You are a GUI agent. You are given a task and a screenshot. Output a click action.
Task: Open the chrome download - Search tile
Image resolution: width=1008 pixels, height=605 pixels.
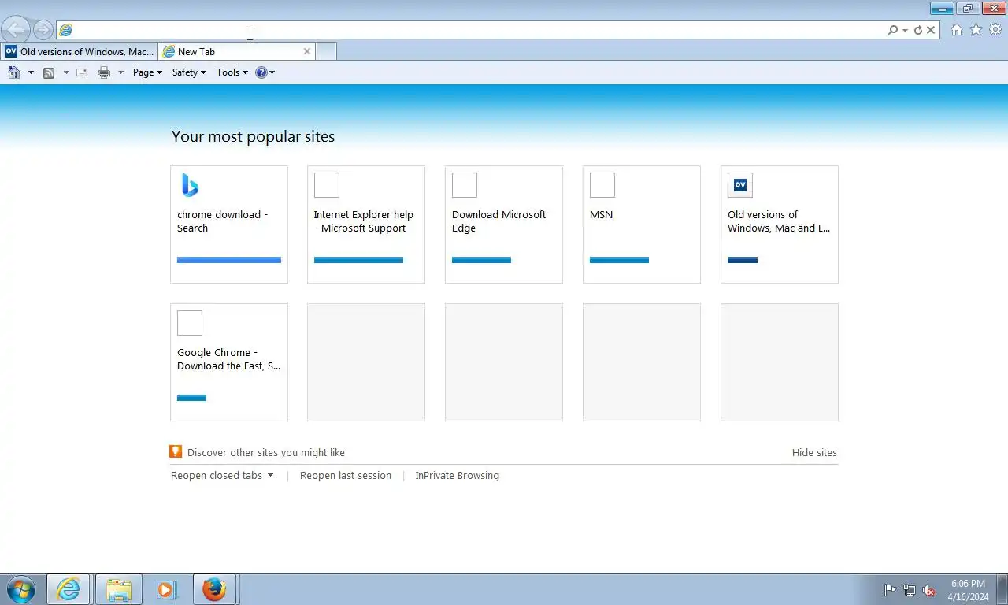point(229,225)
